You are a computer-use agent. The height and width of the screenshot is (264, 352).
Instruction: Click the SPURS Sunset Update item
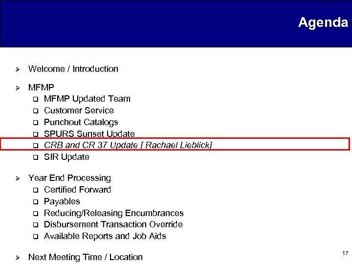coord(89,134)
